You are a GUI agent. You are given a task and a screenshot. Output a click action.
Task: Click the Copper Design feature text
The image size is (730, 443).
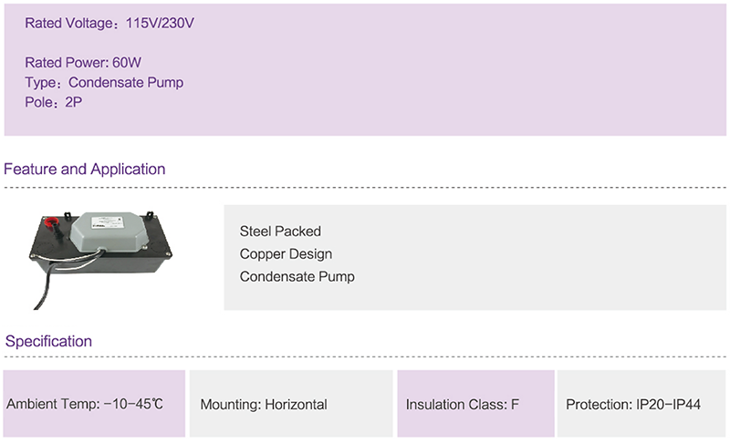[x=286, y=253]
